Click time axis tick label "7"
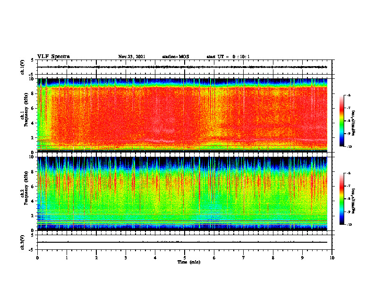This screenshot has width=374, height=289. click(x=244, y=258)
